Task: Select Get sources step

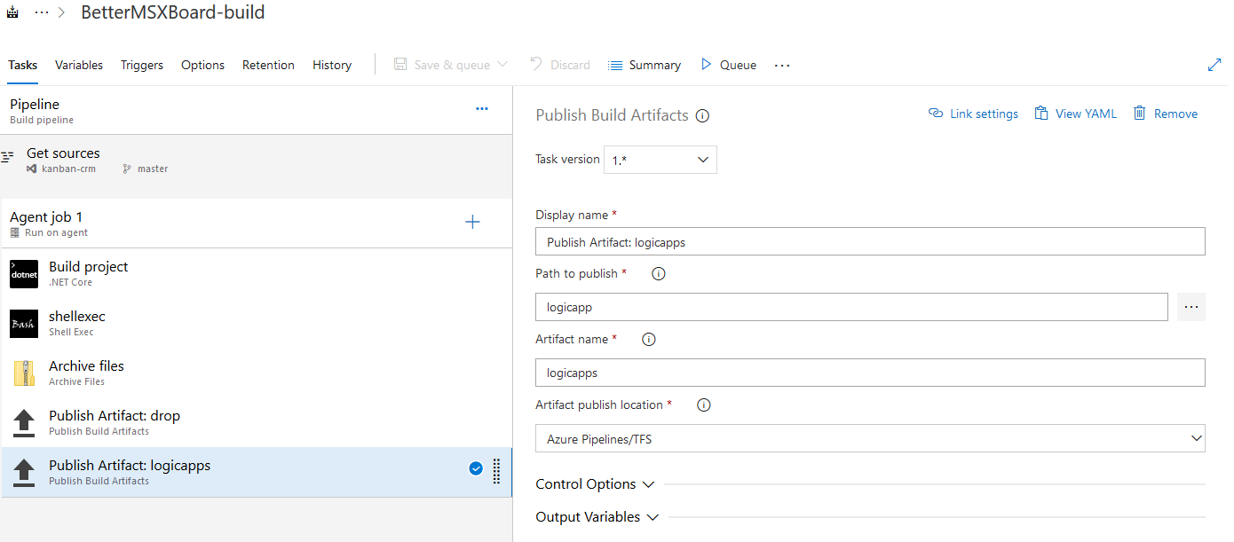Action: click(x=257, y=161)
